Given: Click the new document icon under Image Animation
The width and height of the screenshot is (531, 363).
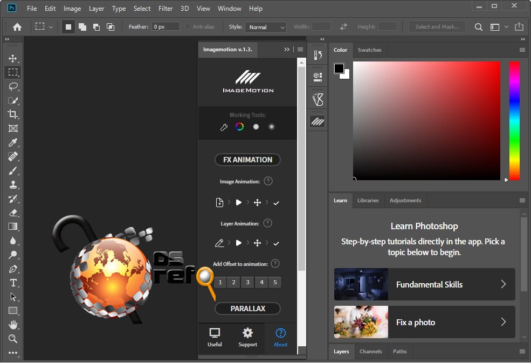Looking at the screenshot, I should click(x=219, y=202).
